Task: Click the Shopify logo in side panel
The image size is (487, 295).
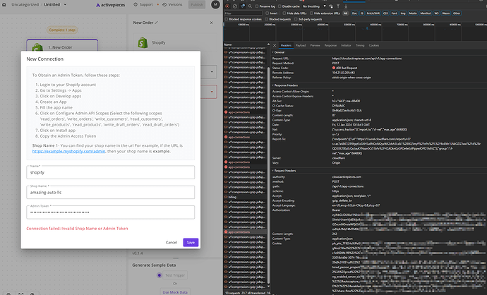Action: [x=143, y=42]
